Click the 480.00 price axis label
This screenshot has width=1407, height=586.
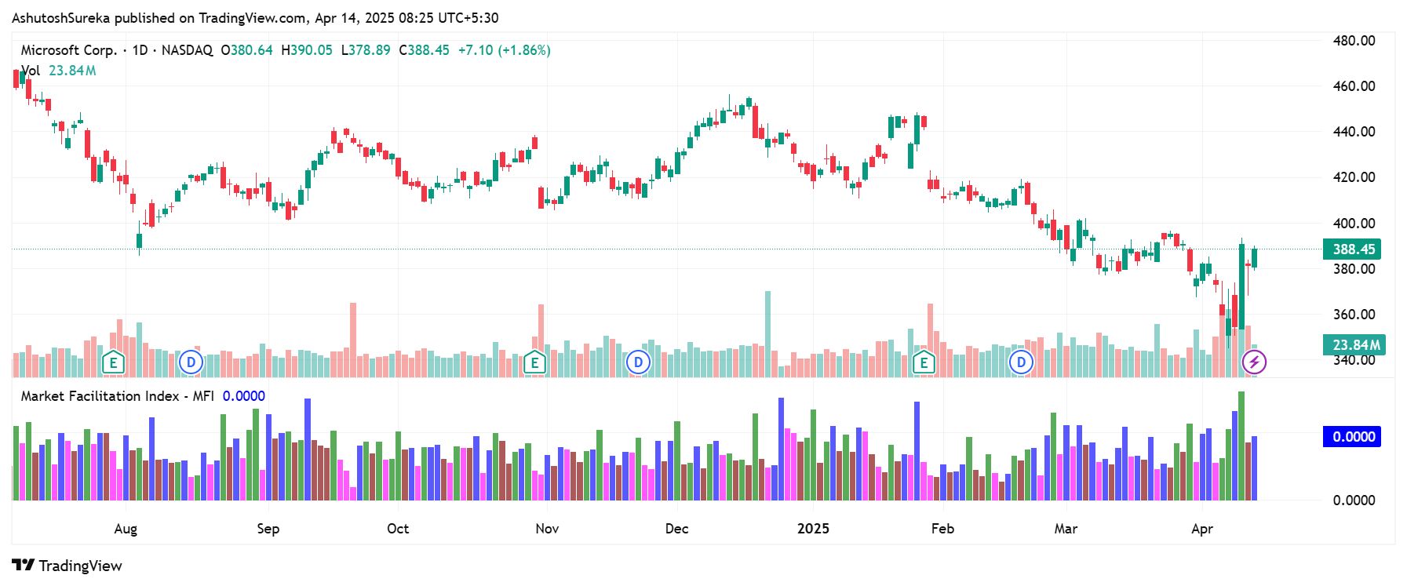coord(1354,41)
